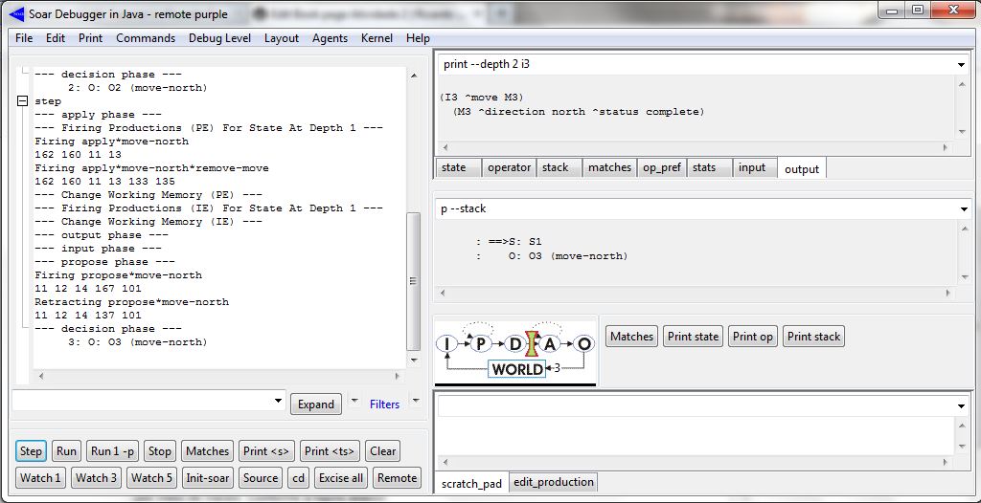Screen dimensions: 981x503
Task: Click the Print stack button
Action: (x=813, y=336)
